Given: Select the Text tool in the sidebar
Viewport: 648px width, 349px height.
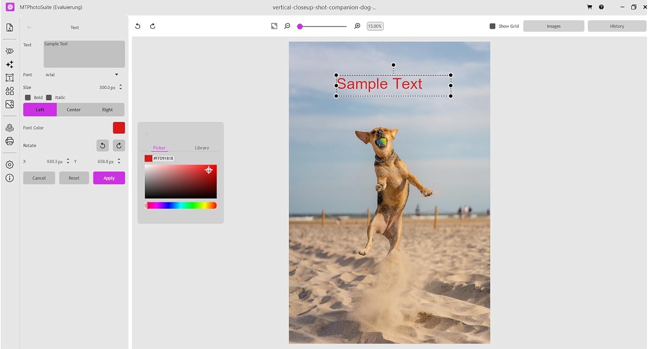Looking at the screenshot, I should click(x=10, y=78).
